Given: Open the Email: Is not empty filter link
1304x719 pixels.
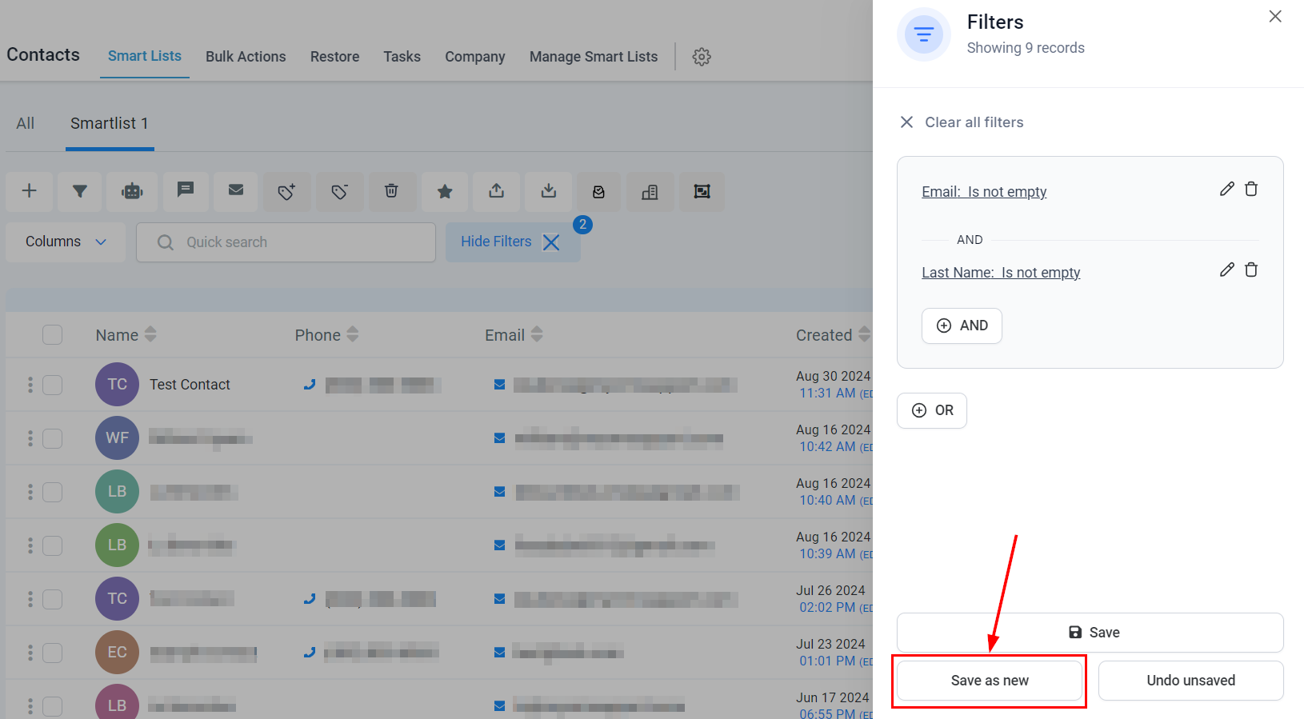Looking at the screenshot, I should 984,192.
